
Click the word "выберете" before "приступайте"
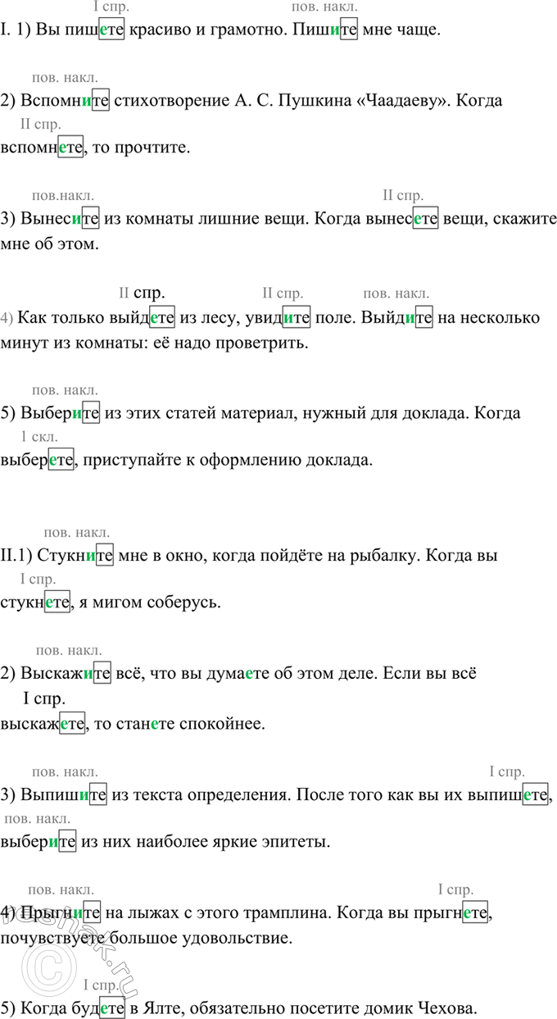(x=38, y=461)
